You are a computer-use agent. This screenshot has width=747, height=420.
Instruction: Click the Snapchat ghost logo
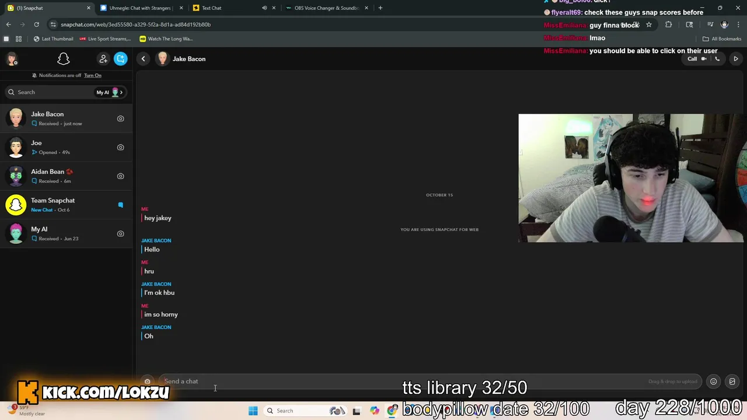pyautogui.click(x=64, y=59)
